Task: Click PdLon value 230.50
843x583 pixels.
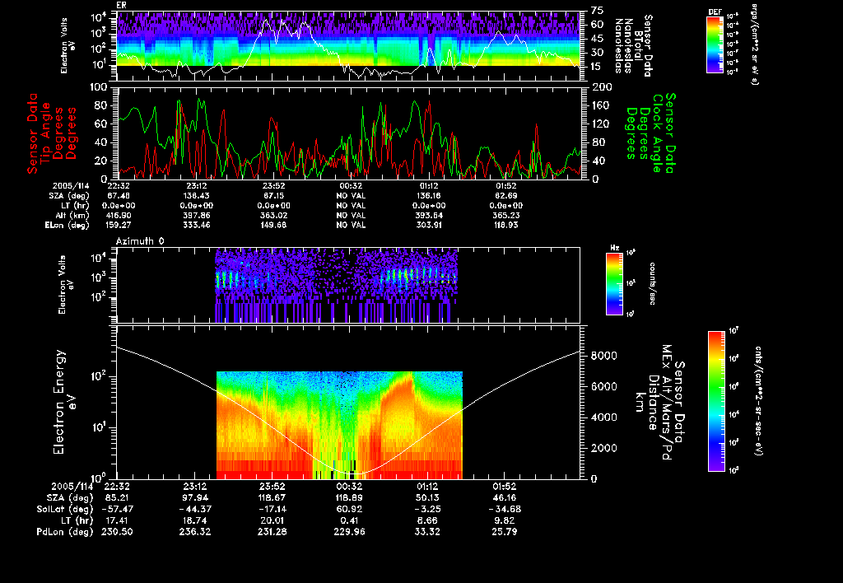Action: [x=117, y=532]
